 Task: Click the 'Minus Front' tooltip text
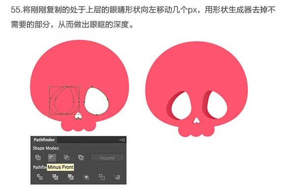(60, 167)
